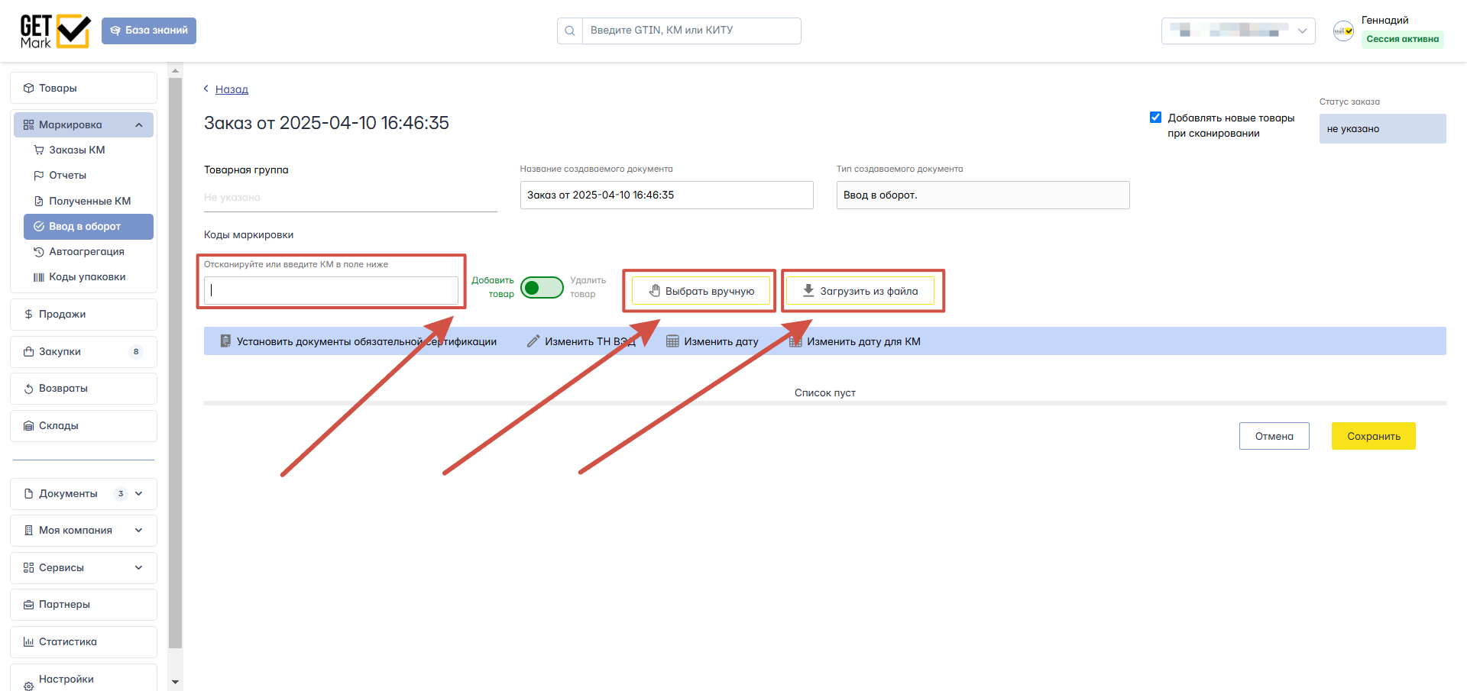This screenshot has height=691, width=1467.
Task: Open the Возвраты sidebar section
Action: (83, 388)
